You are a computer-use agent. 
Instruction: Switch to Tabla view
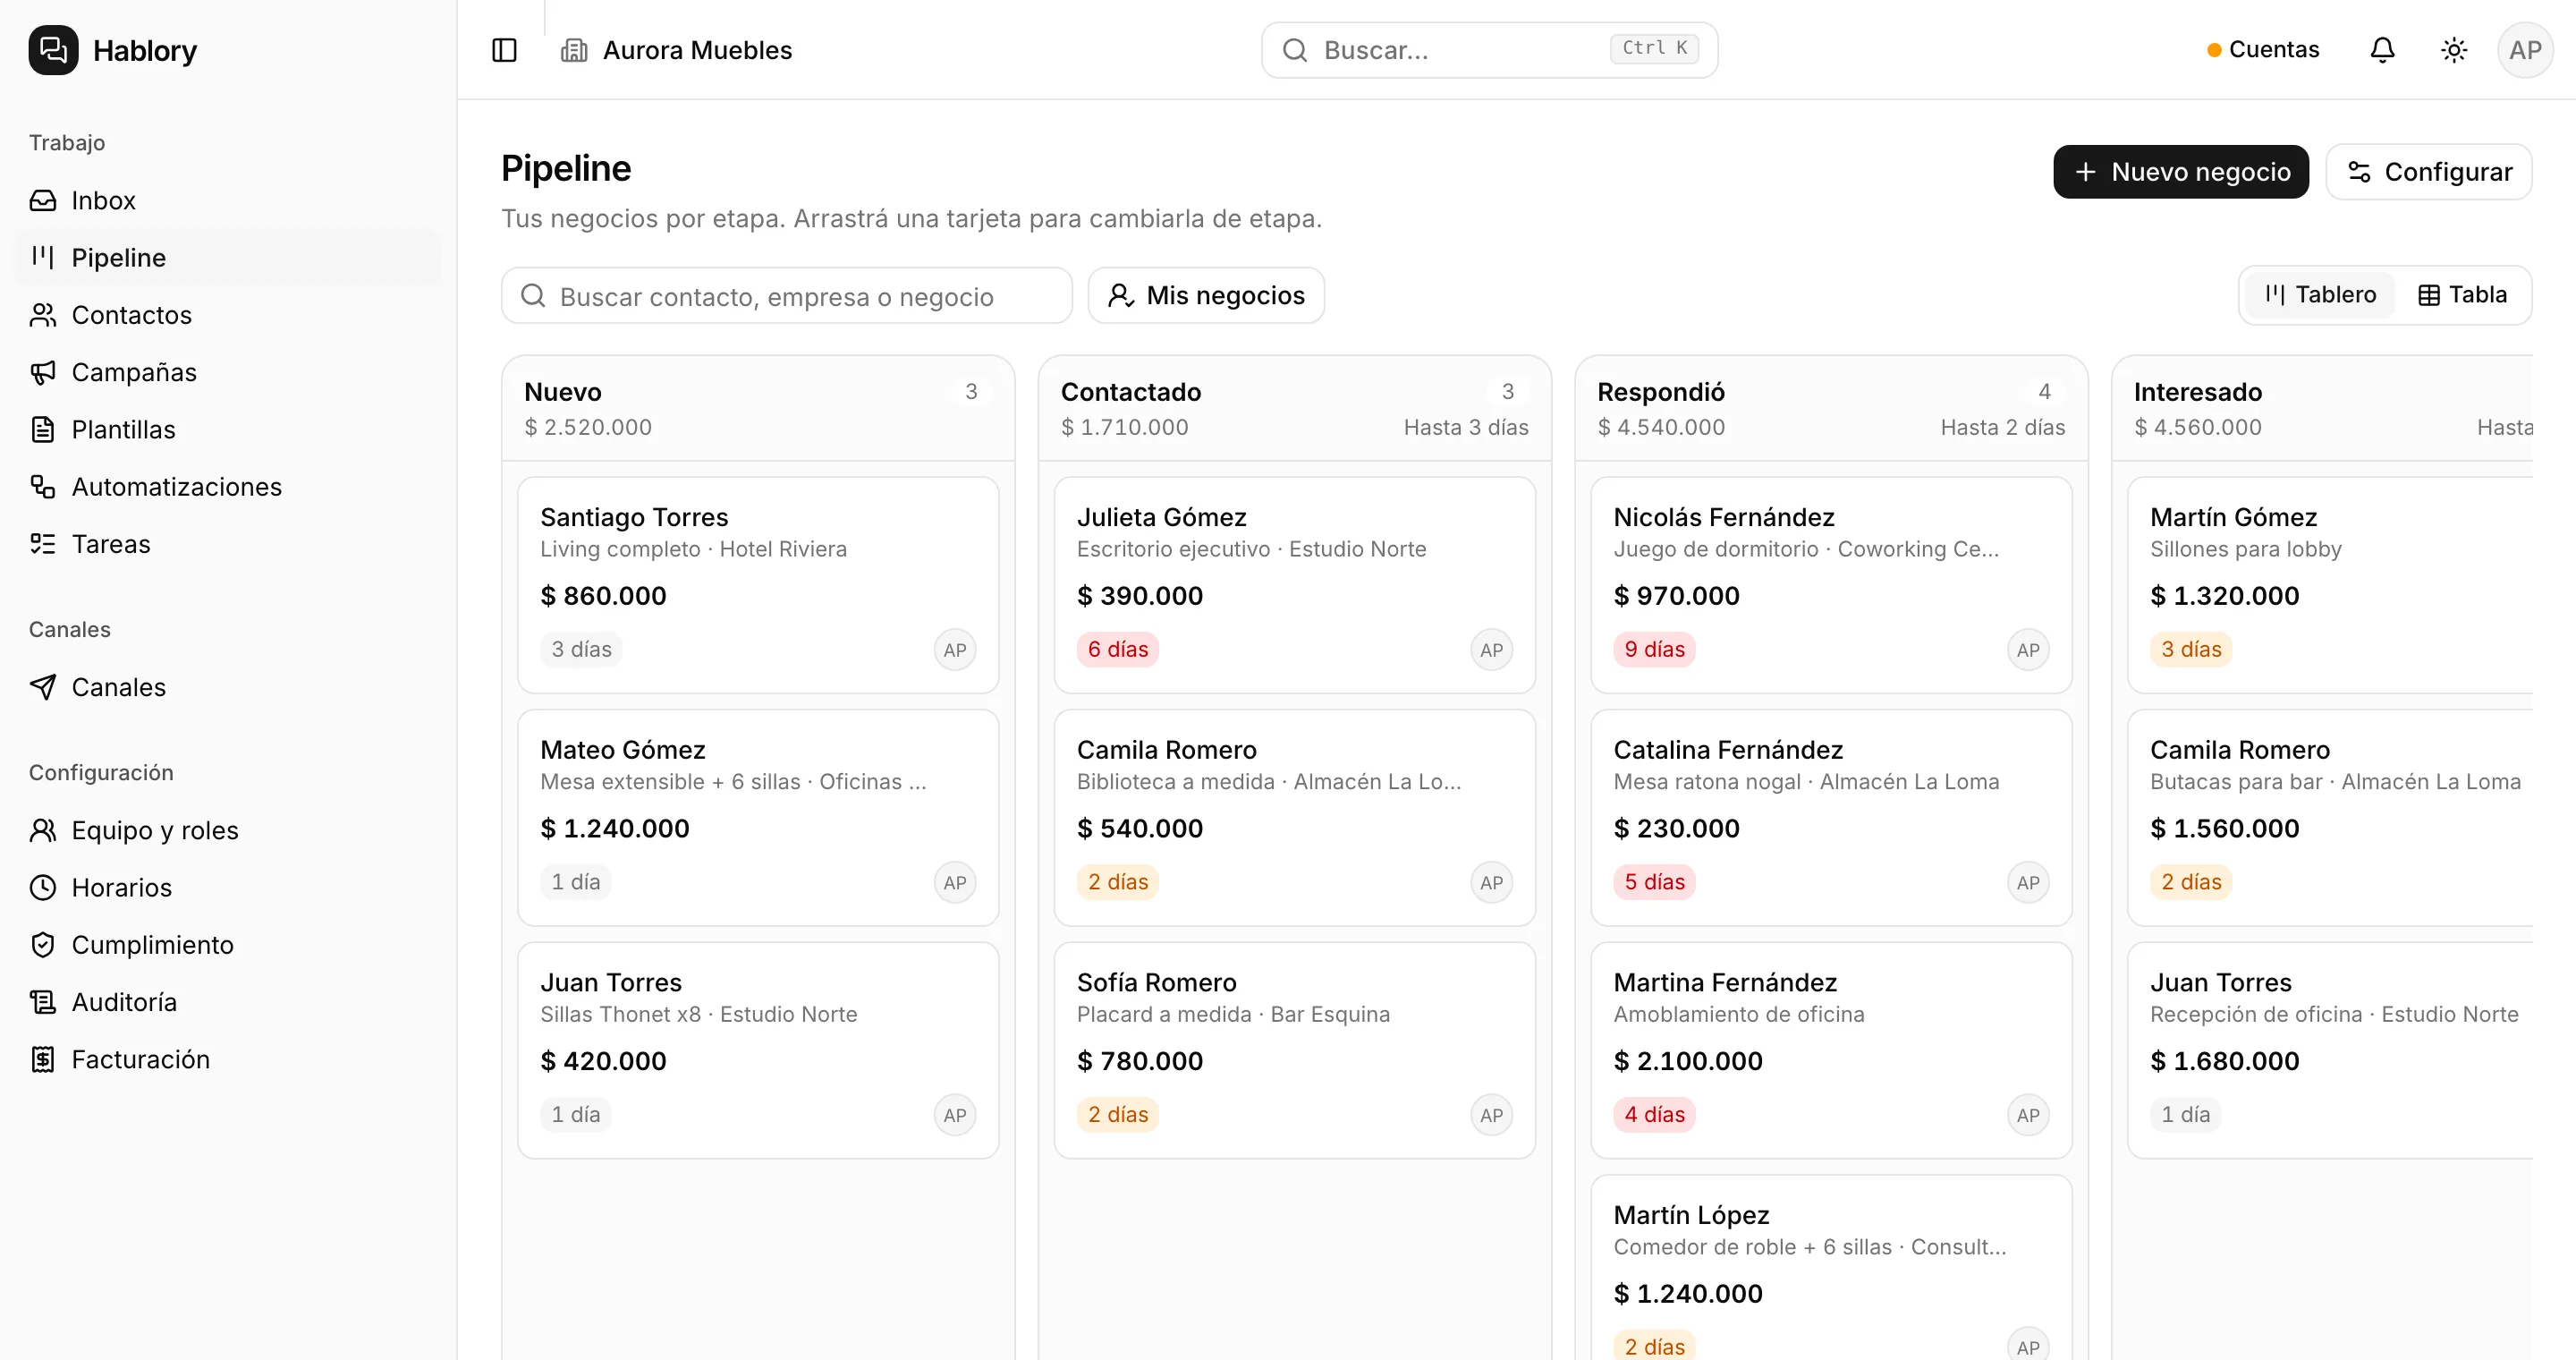[x=2462, y=295]
